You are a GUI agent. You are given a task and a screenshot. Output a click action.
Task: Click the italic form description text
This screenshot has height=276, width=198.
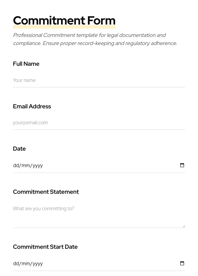click(x=95, y=39)
